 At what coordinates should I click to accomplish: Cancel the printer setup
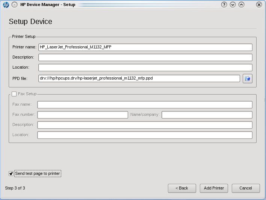pos(246,188)
